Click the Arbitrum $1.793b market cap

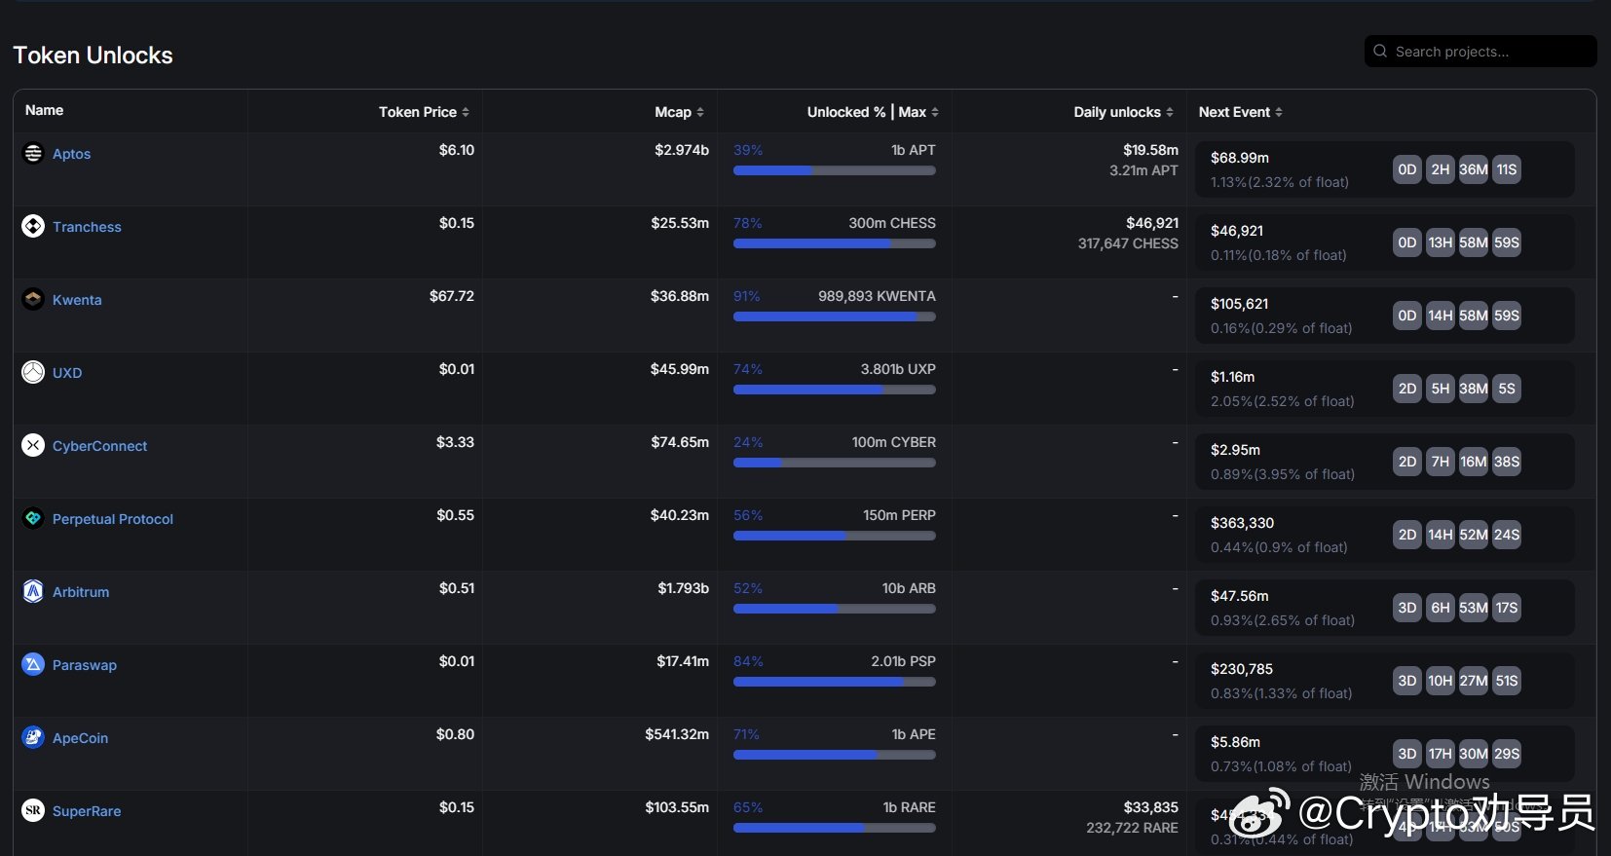click(x=683, y=588)
